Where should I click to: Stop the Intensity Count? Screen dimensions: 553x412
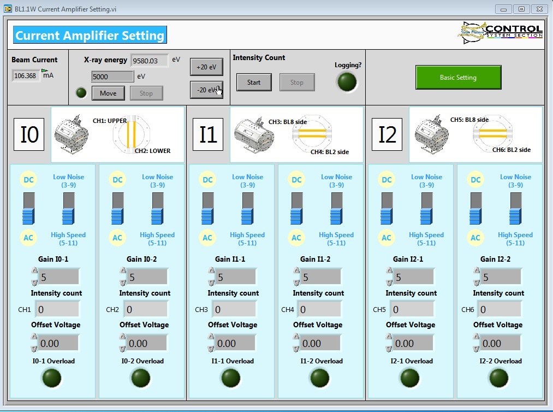297,83
